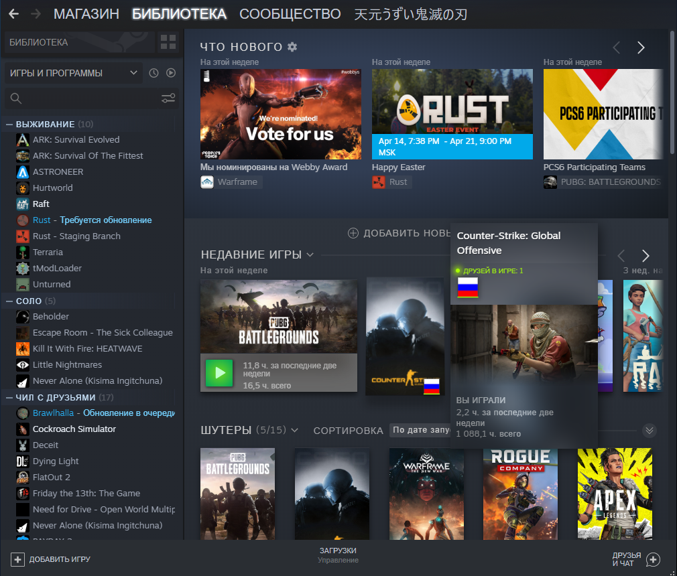Select Friday the 13th: The Game
Screen dimensions: 677x576
click(x=86, y=493)
